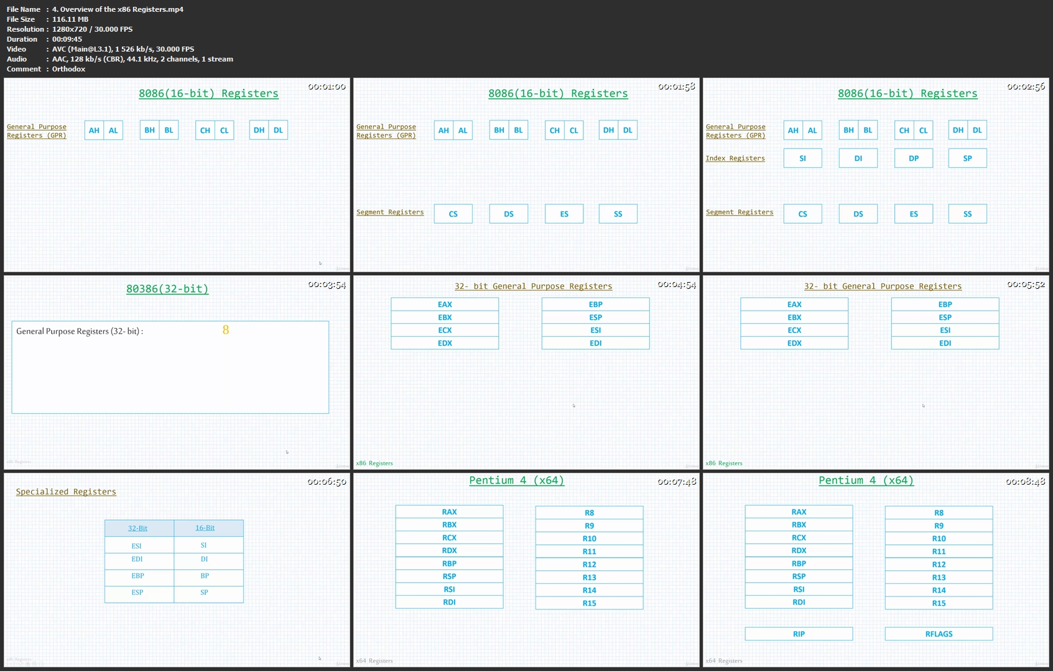Click the 'R15' box in the 00:07:48 frame
This screenshot has height=671, width=1053.
[x=589, y=603]
